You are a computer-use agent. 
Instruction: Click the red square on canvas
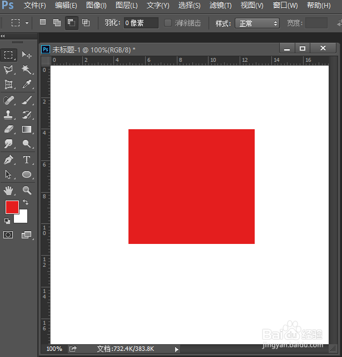191,187
